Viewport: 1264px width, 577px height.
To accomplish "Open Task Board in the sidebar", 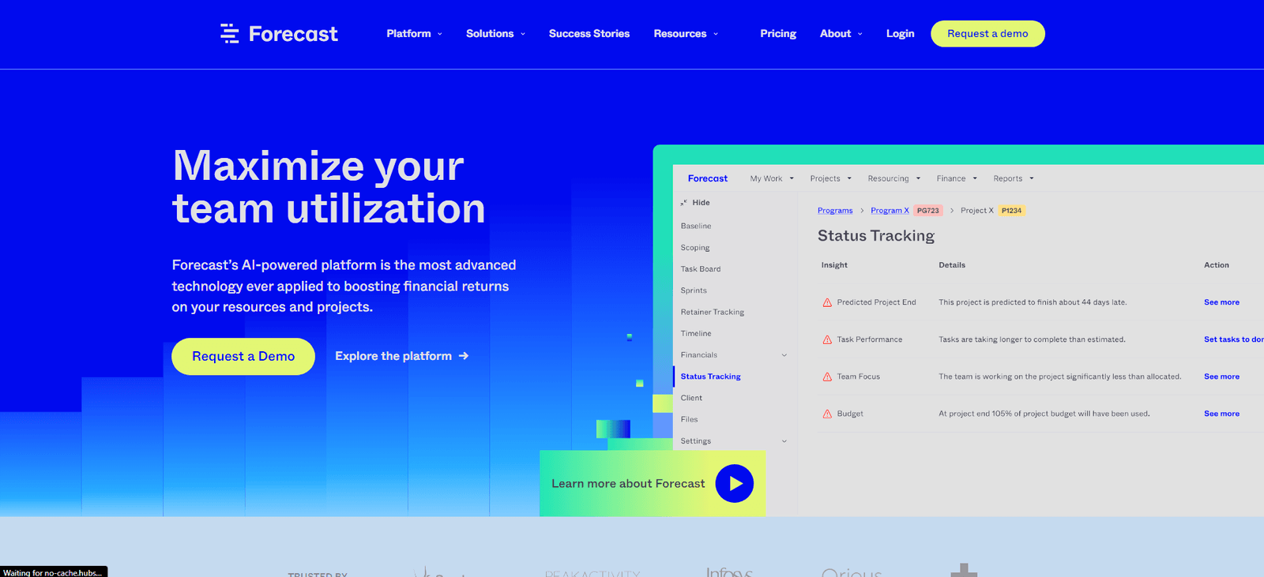I will tap(701, 269).
